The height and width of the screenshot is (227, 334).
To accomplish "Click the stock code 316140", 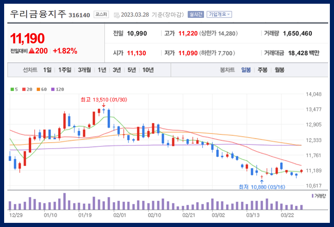I will [79, 15].
